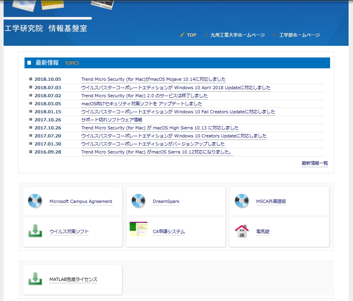Click the disc icon beside Microsoft Campus Agreement
The image size is (353, 301).
tap(35, 201)
